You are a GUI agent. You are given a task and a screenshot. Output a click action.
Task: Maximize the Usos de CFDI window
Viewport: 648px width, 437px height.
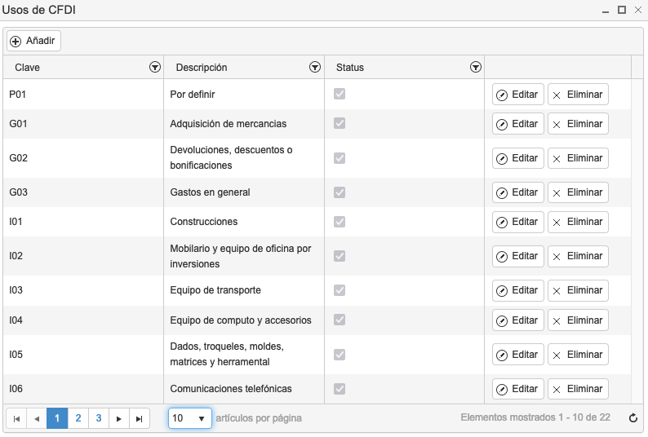622,10
